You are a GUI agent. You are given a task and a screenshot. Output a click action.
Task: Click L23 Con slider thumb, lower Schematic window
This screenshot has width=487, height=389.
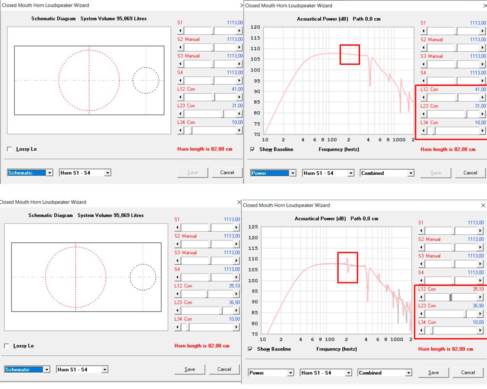221,310
